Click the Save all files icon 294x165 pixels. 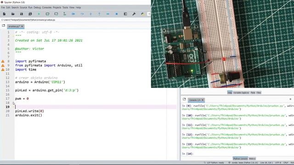click(30, 14)
